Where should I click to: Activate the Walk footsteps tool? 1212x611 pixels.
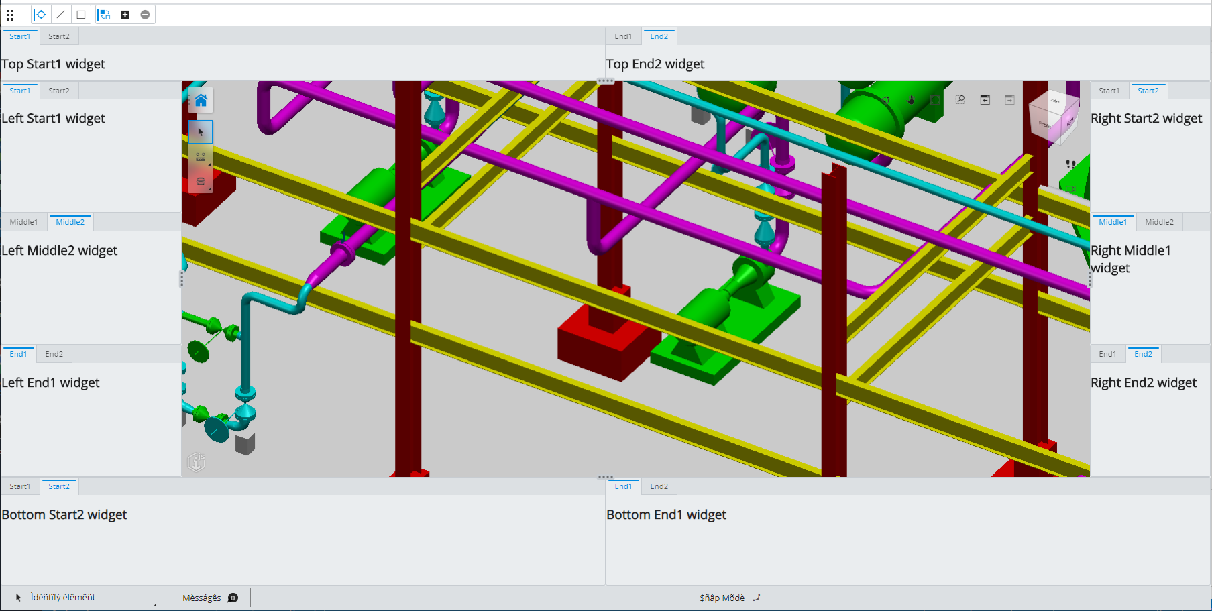(x=1070, y=164)
